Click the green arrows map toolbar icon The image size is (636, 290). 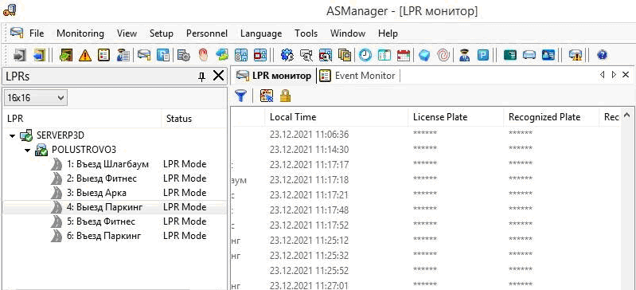[x=65, y=55]
